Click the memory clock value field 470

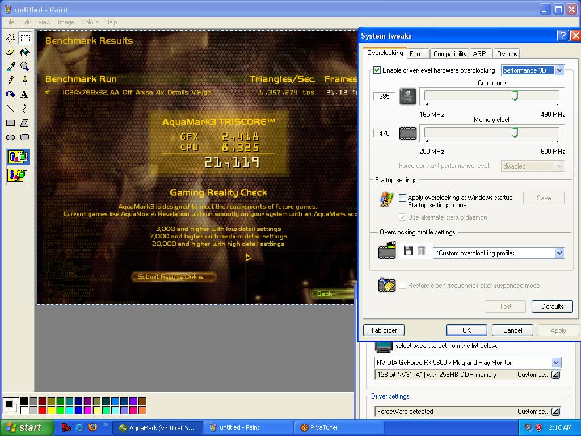(384, 133)
